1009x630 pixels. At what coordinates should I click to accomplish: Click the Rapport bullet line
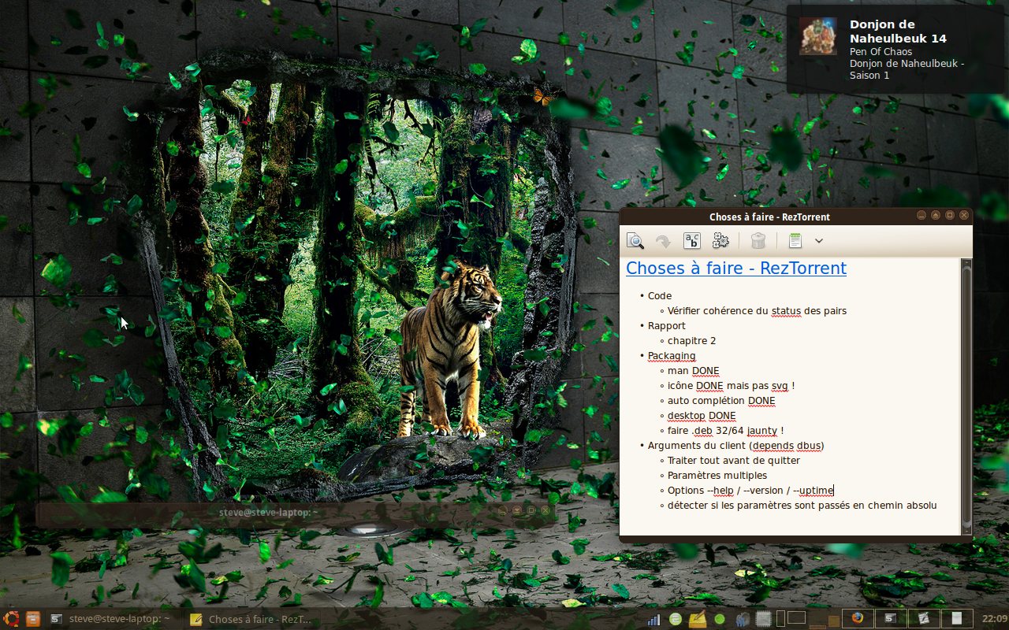(x=667, y=326)
